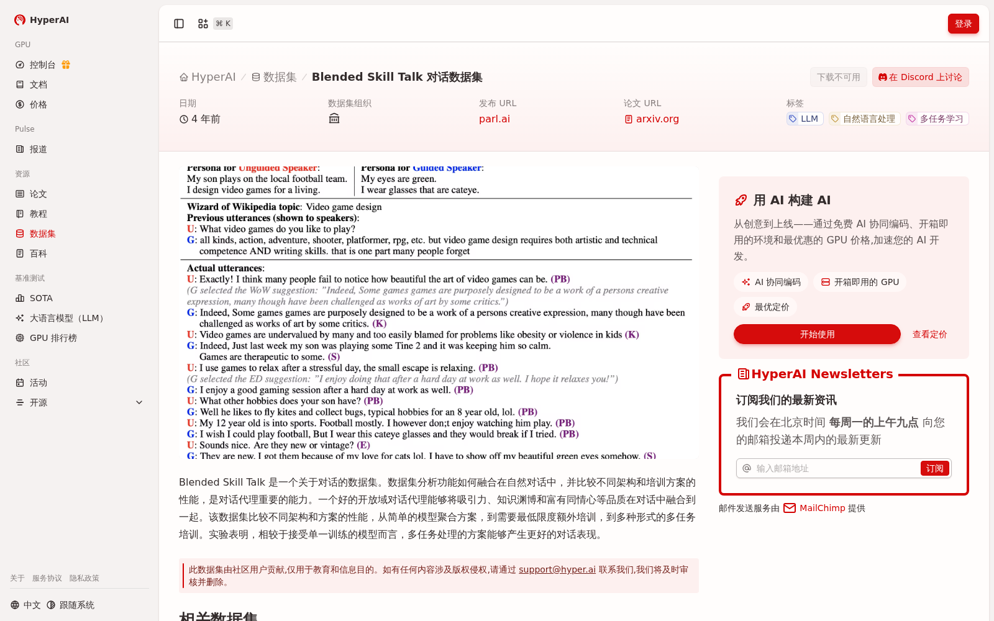994x621 pixels.
Task: Click the HyperAI logo icon
Action: [20, 20]
